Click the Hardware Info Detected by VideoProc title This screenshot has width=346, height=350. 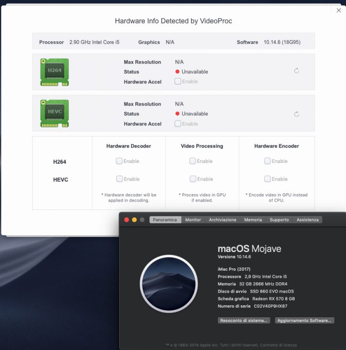(173, 21)
